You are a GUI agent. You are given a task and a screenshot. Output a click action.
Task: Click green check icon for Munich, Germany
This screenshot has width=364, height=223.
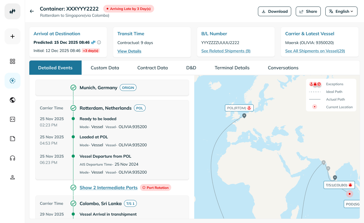(73, 87)
